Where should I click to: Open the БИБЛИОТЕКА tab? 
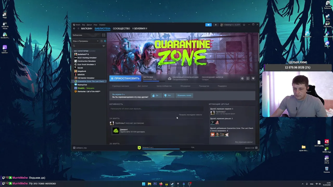103,29
